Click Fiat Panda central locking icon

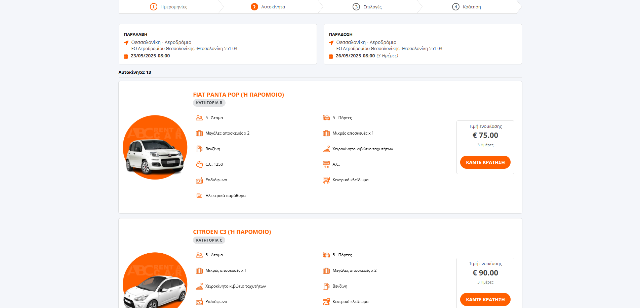click(326, 180)
